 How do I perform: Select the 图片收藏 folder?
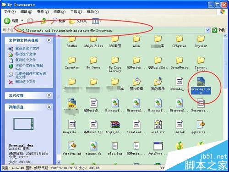coord(136,84)
